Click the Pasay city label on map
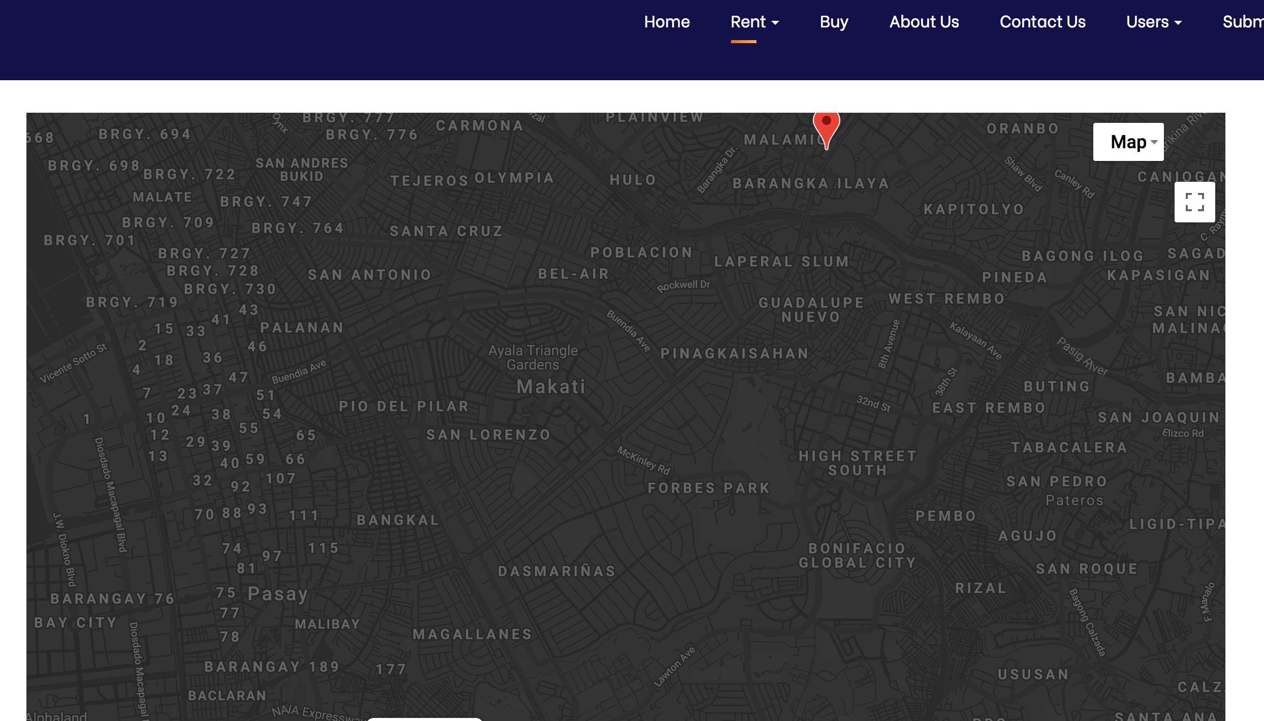Screen dimensions: 1264x721 pos(278,594)
